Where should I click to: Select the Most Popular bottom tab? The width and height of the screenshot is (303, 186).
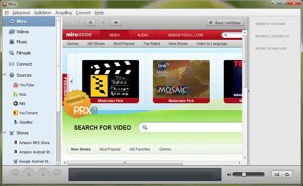click(x=110, y=149)
